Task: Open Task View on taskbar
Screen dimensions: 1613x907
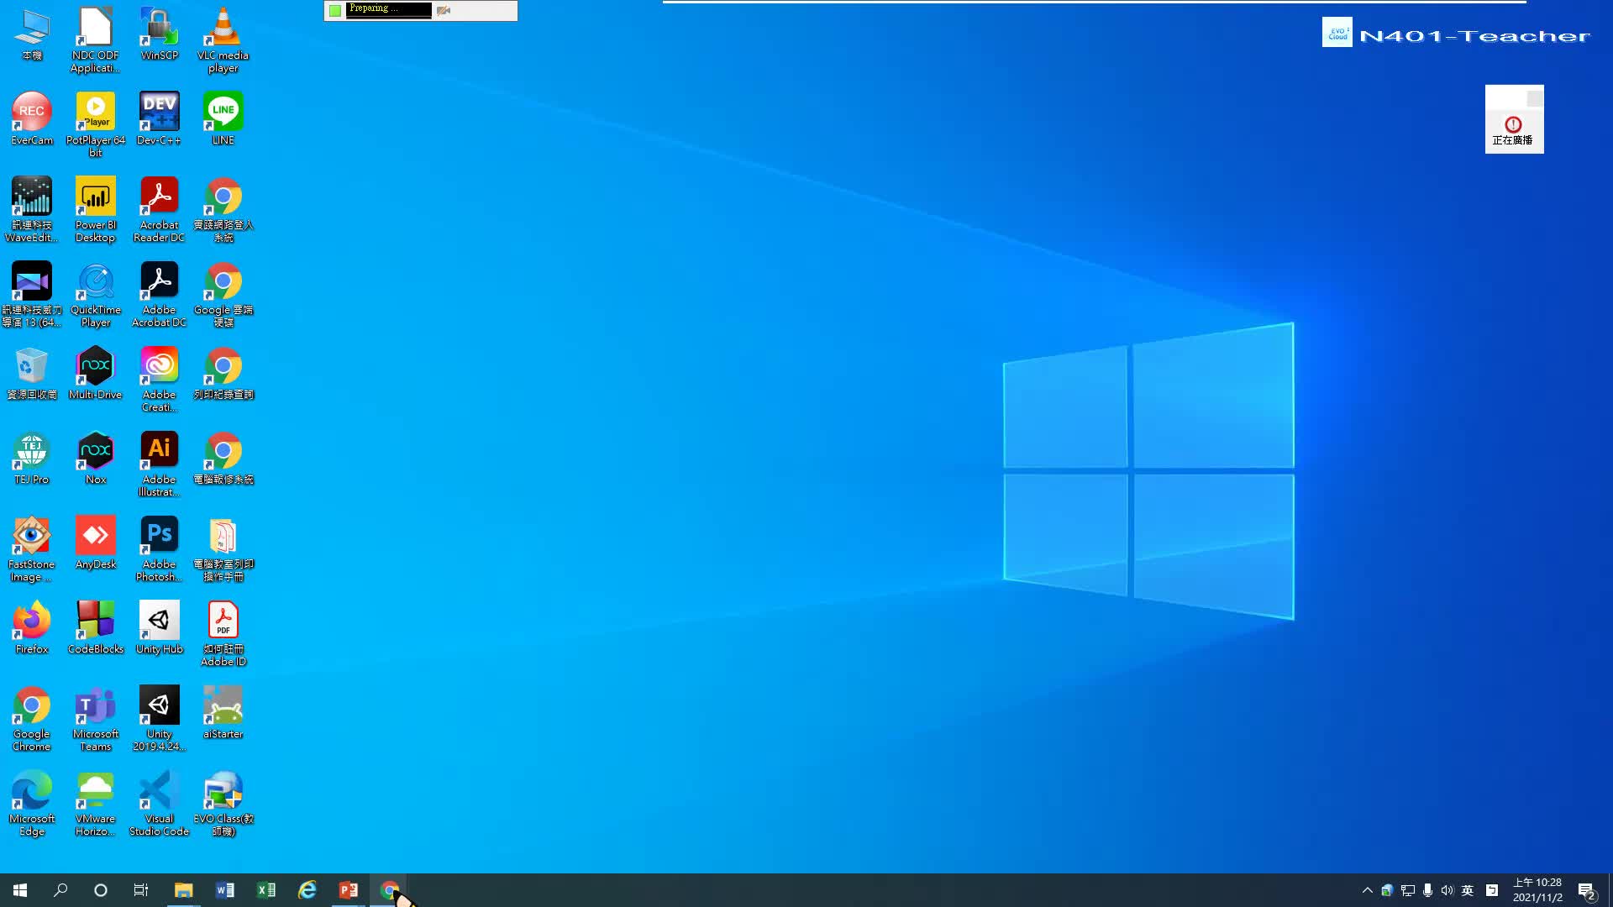Action: point(141,890)
